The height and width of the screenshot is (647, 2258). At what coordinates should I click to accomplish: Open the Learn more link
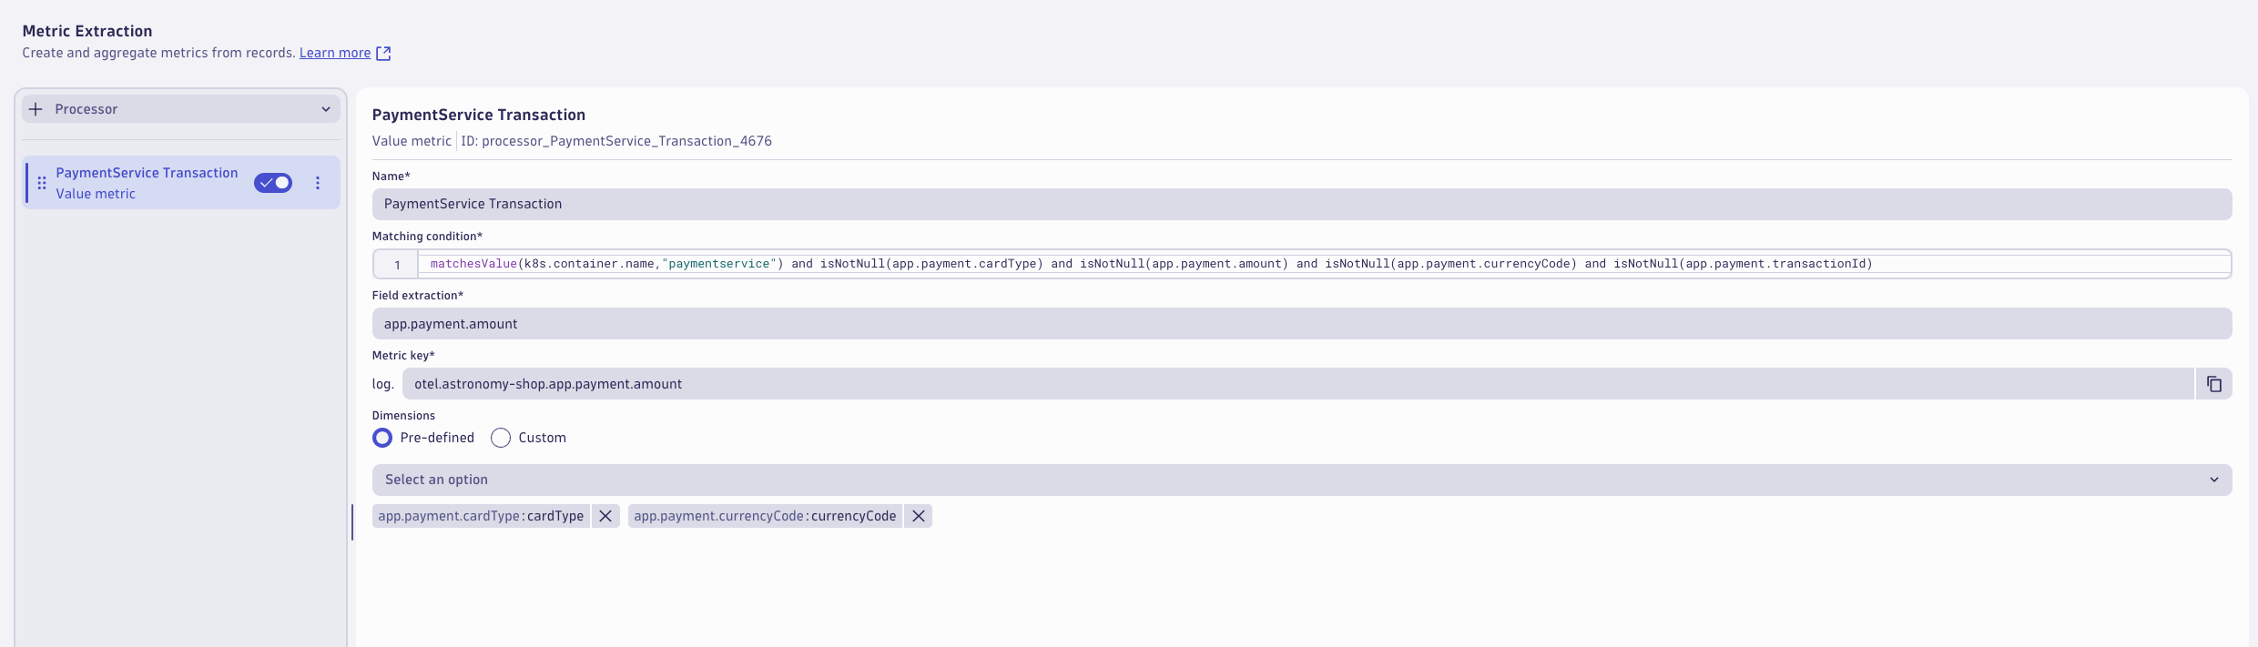pyautogui.click(x=335, y=53)
